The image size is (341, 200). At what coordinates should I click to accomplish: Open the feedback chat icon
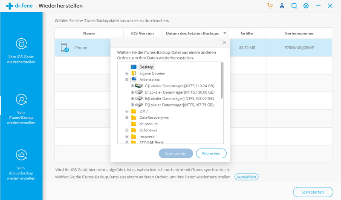coord(294,6)
